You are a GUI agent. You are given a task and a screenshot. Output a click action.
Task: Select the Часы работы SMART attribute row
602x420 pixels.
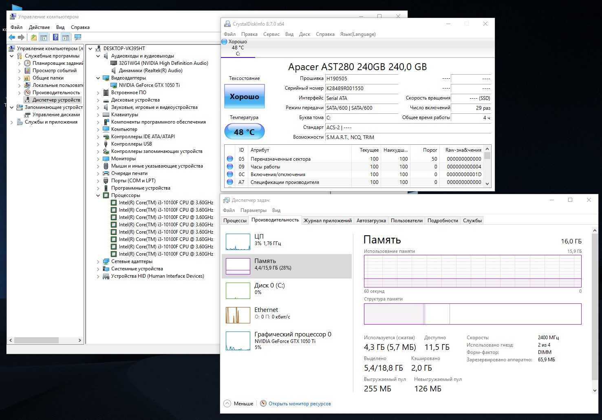coord(354,167)
